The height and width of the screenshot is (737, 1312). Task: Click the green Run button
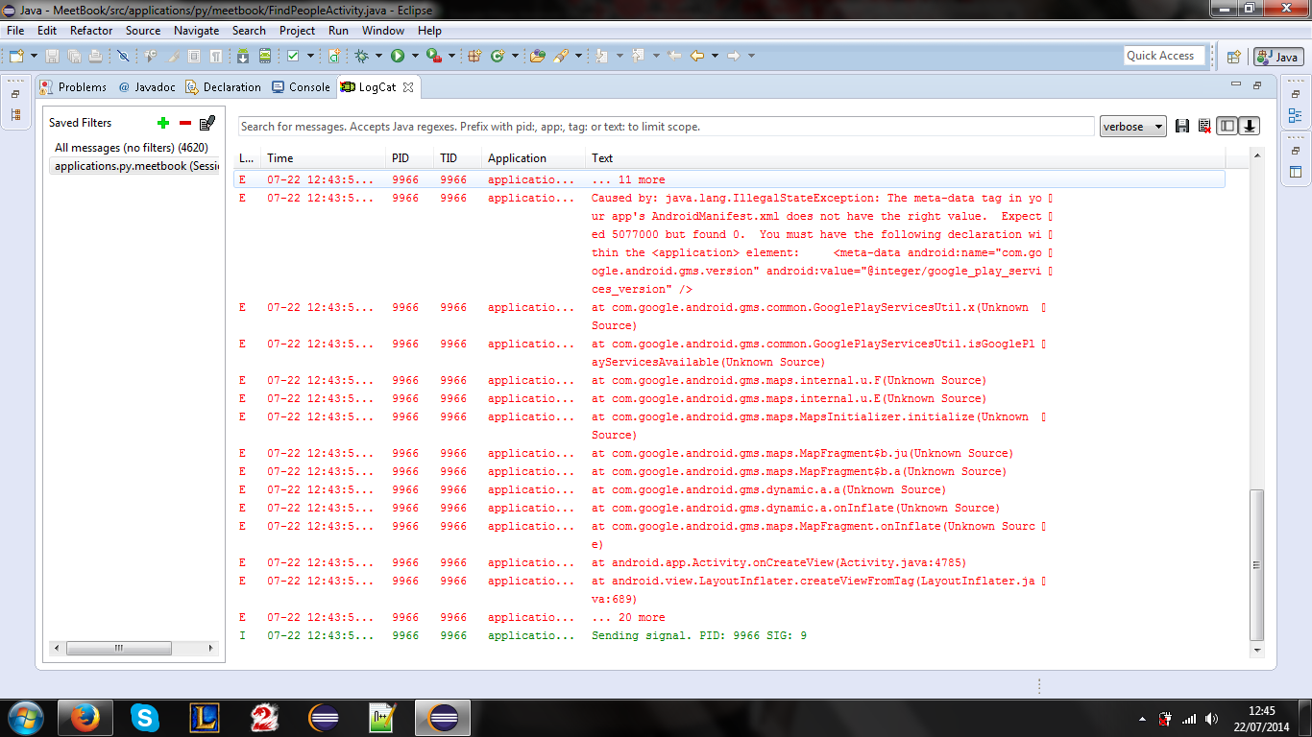pos(397,56)
